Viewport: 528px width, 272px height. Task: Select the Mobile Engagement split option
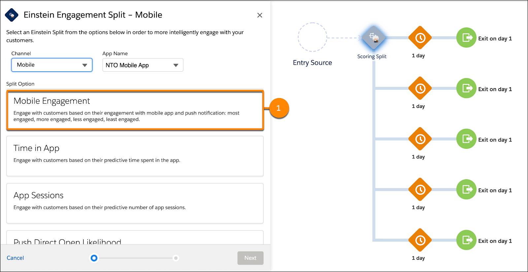click(135, 110)
